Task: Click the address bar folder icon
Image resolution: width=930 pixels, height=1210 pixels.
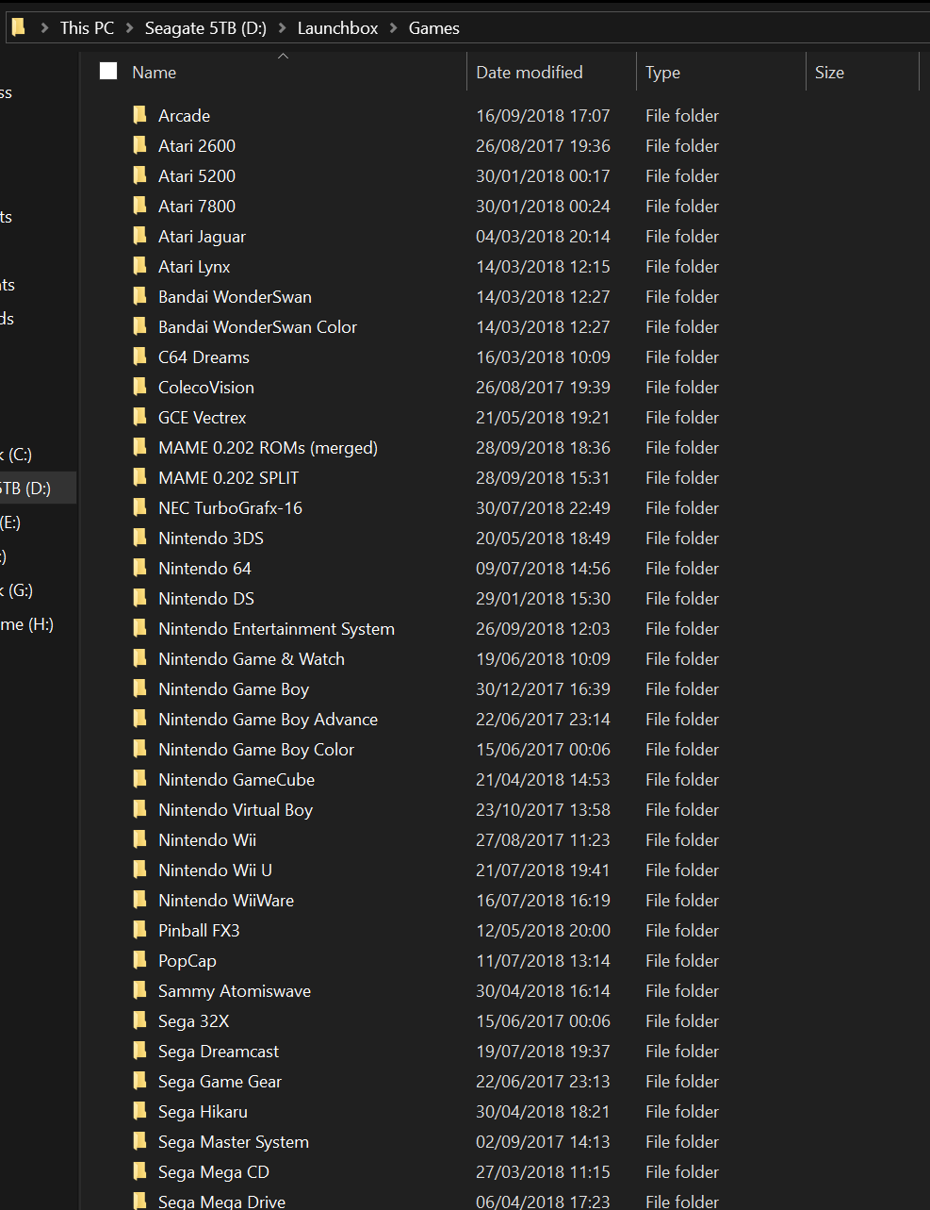Action: point(18,27)
